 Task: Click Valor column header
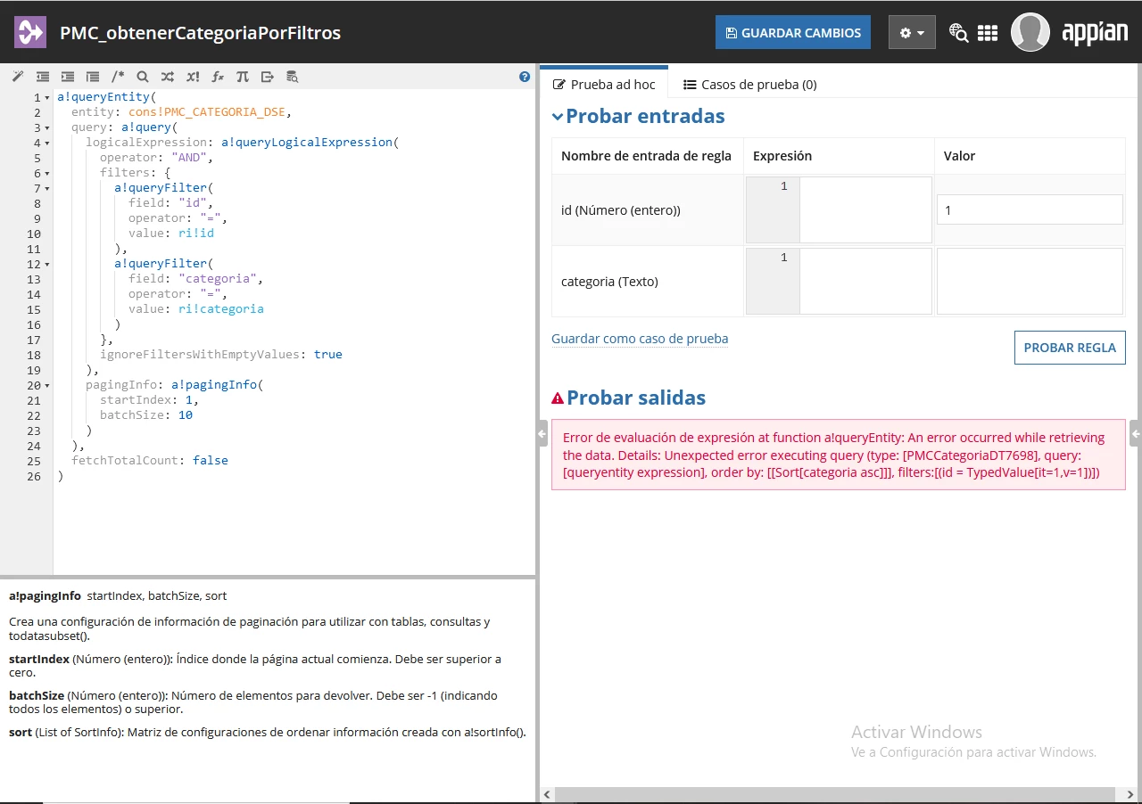click(x=960, y=156)
